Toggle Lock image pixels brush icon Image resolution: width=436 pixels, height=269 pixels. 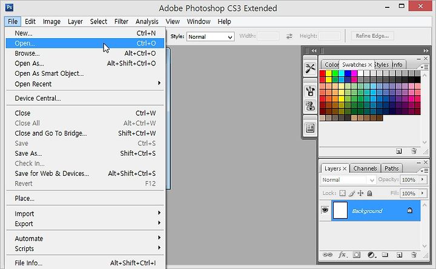[352, 193]
